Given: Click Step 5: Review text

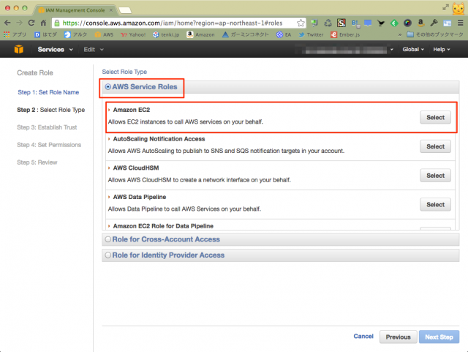Looking at the screenshot, I should click(37, 162).
